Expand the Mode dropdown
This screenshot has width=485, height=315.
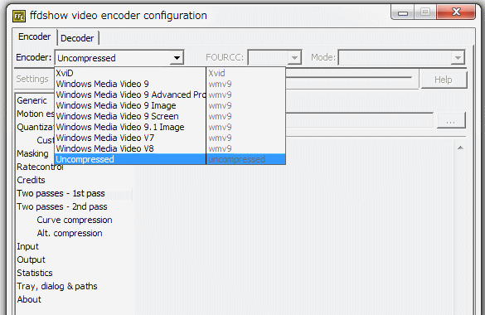(x=458, y=57)
